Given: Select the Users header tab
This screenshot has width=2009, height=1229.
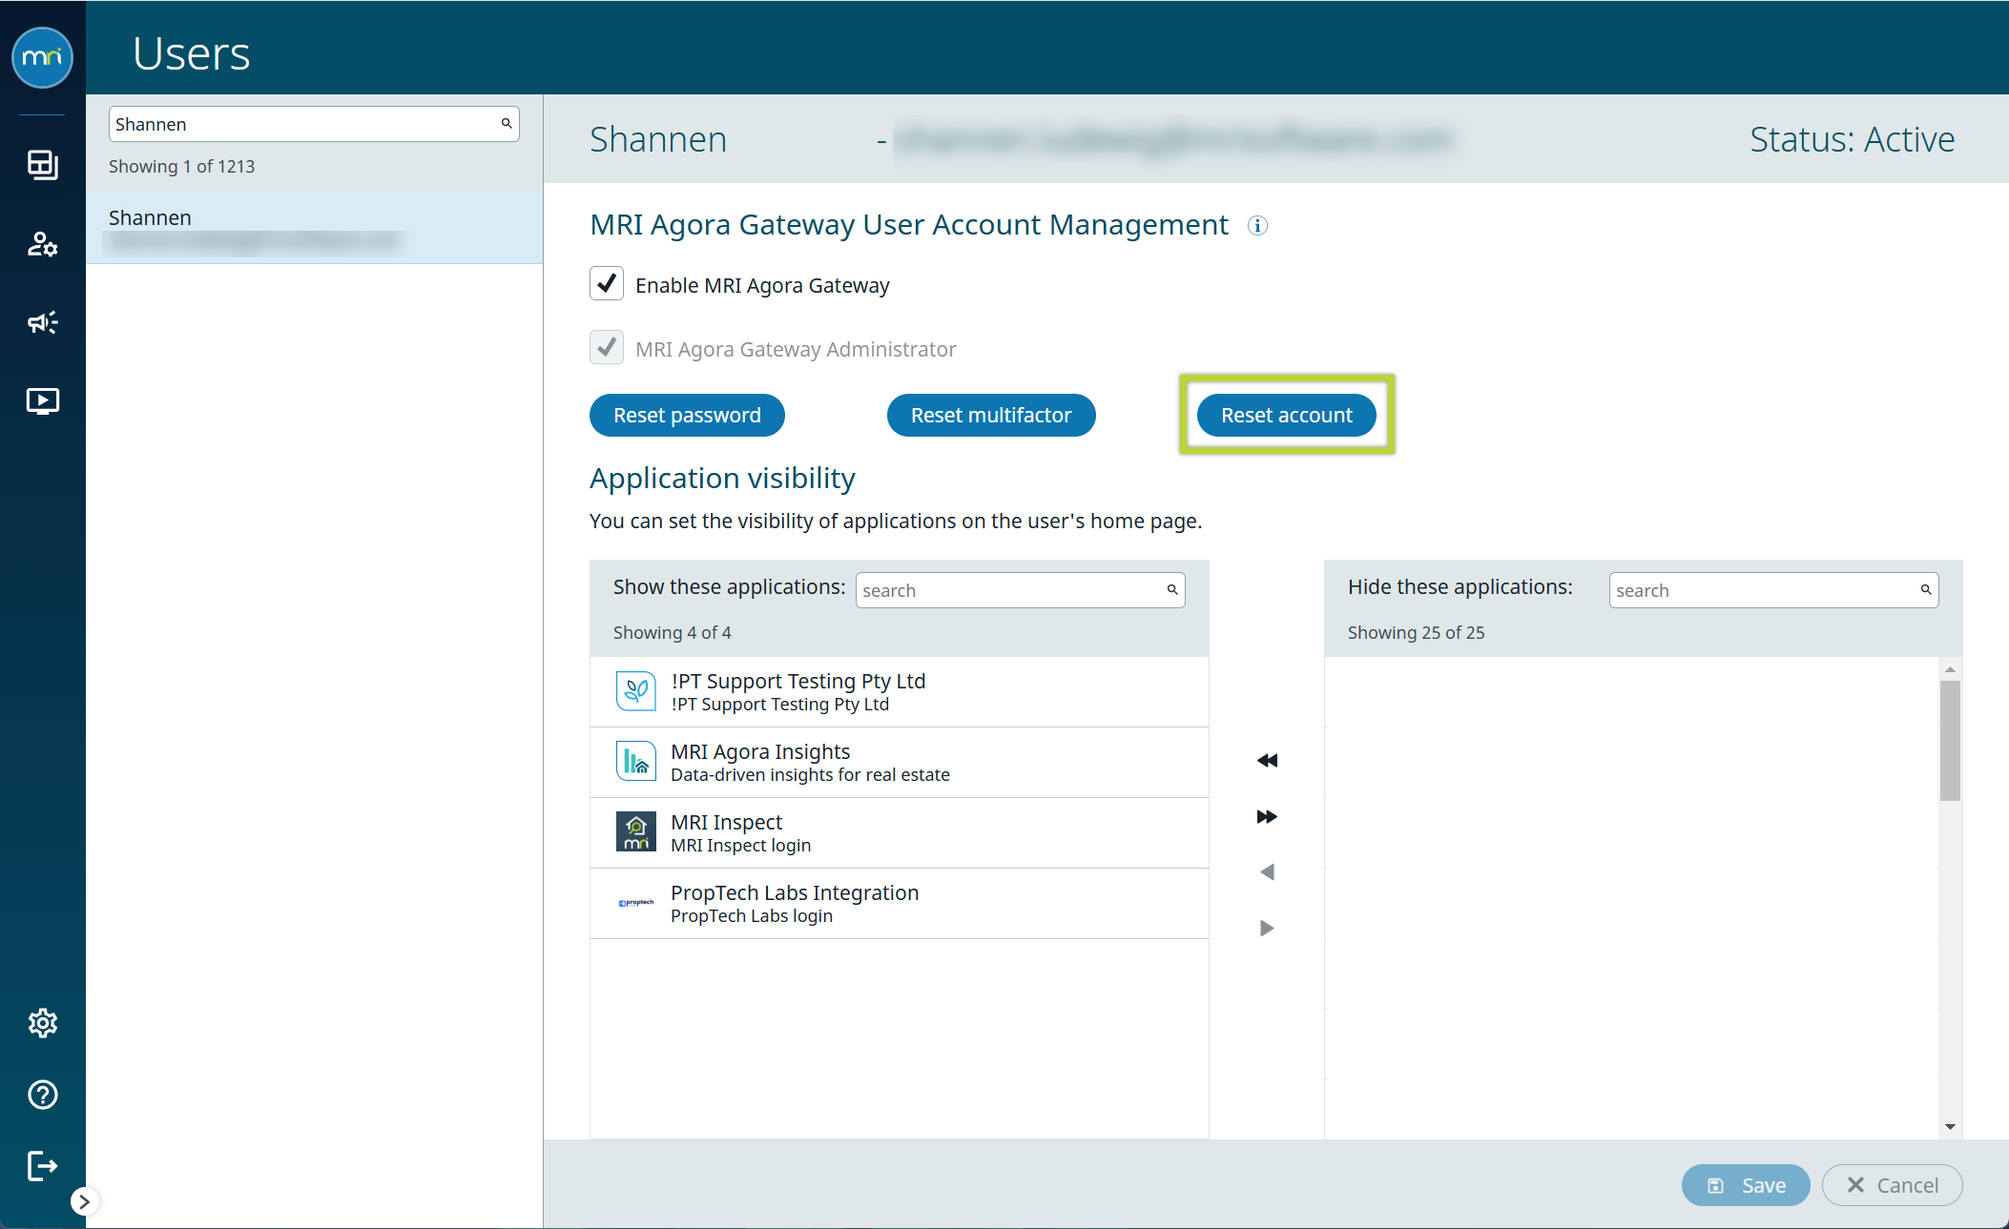Looking at the screenshot, I should pos(191,52).
